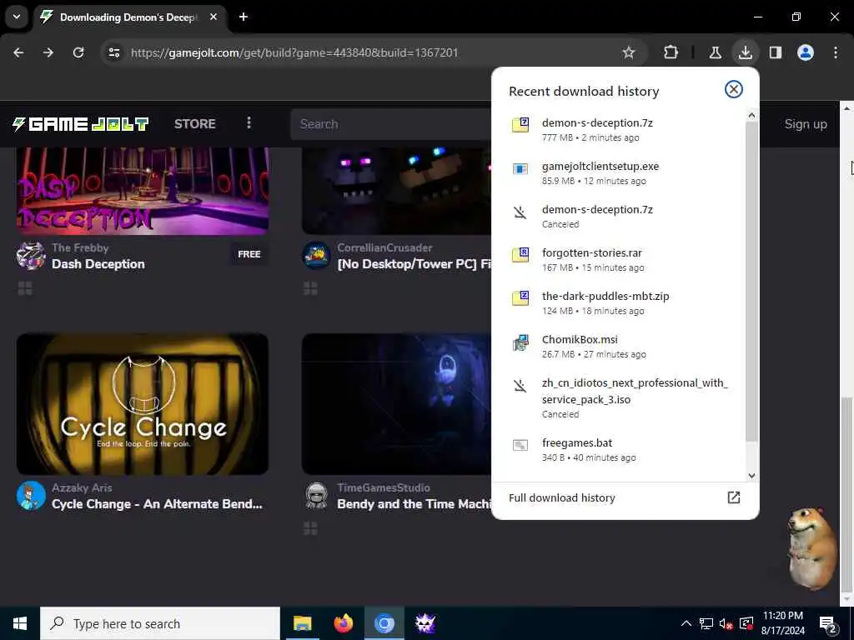854x640 pixels.
Task: Open Chrome three-dot menu
Action: (836, 52)
